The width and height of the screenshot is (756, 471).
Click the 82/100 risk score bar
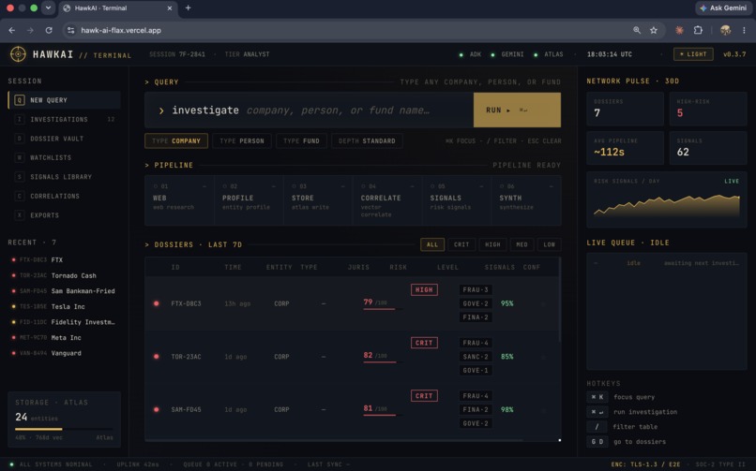pos(383,362)
